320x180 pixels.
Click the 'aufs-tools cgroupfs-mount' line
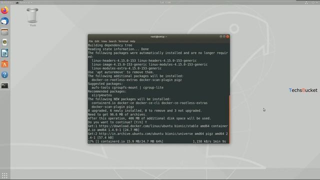[x=127, y=87]
